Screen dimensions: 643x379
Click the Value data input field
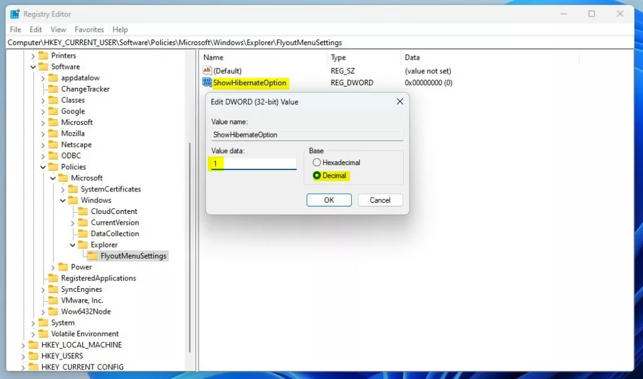click(254, 164)
